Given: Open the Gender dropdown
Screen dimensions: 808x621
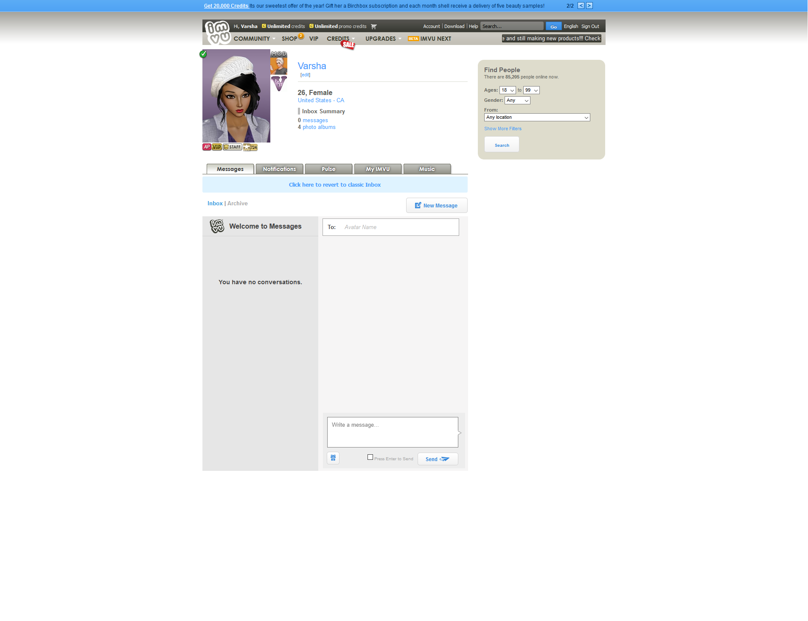Looking at the screenshot, I should coord(517,100).
